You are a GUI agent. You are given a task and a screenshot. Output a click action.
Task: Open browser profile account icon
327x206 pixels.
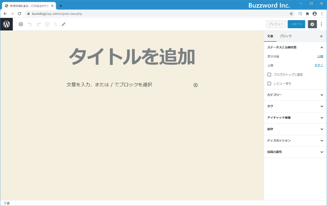(x=315, y=14)
